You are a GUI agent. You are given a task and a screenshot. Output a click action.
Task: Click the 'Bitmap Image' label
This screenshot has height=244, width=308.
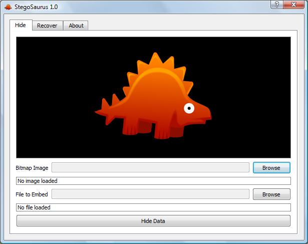(x=32, y=168)
